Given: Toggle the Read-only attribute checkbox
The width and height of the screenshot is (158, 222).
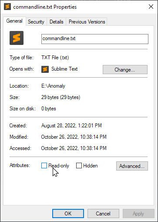Looking at the screenshot, I should point(44,165).
